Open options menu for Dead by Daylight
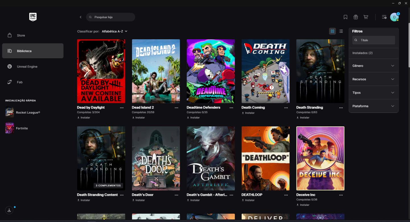 (x=122, y=108)
